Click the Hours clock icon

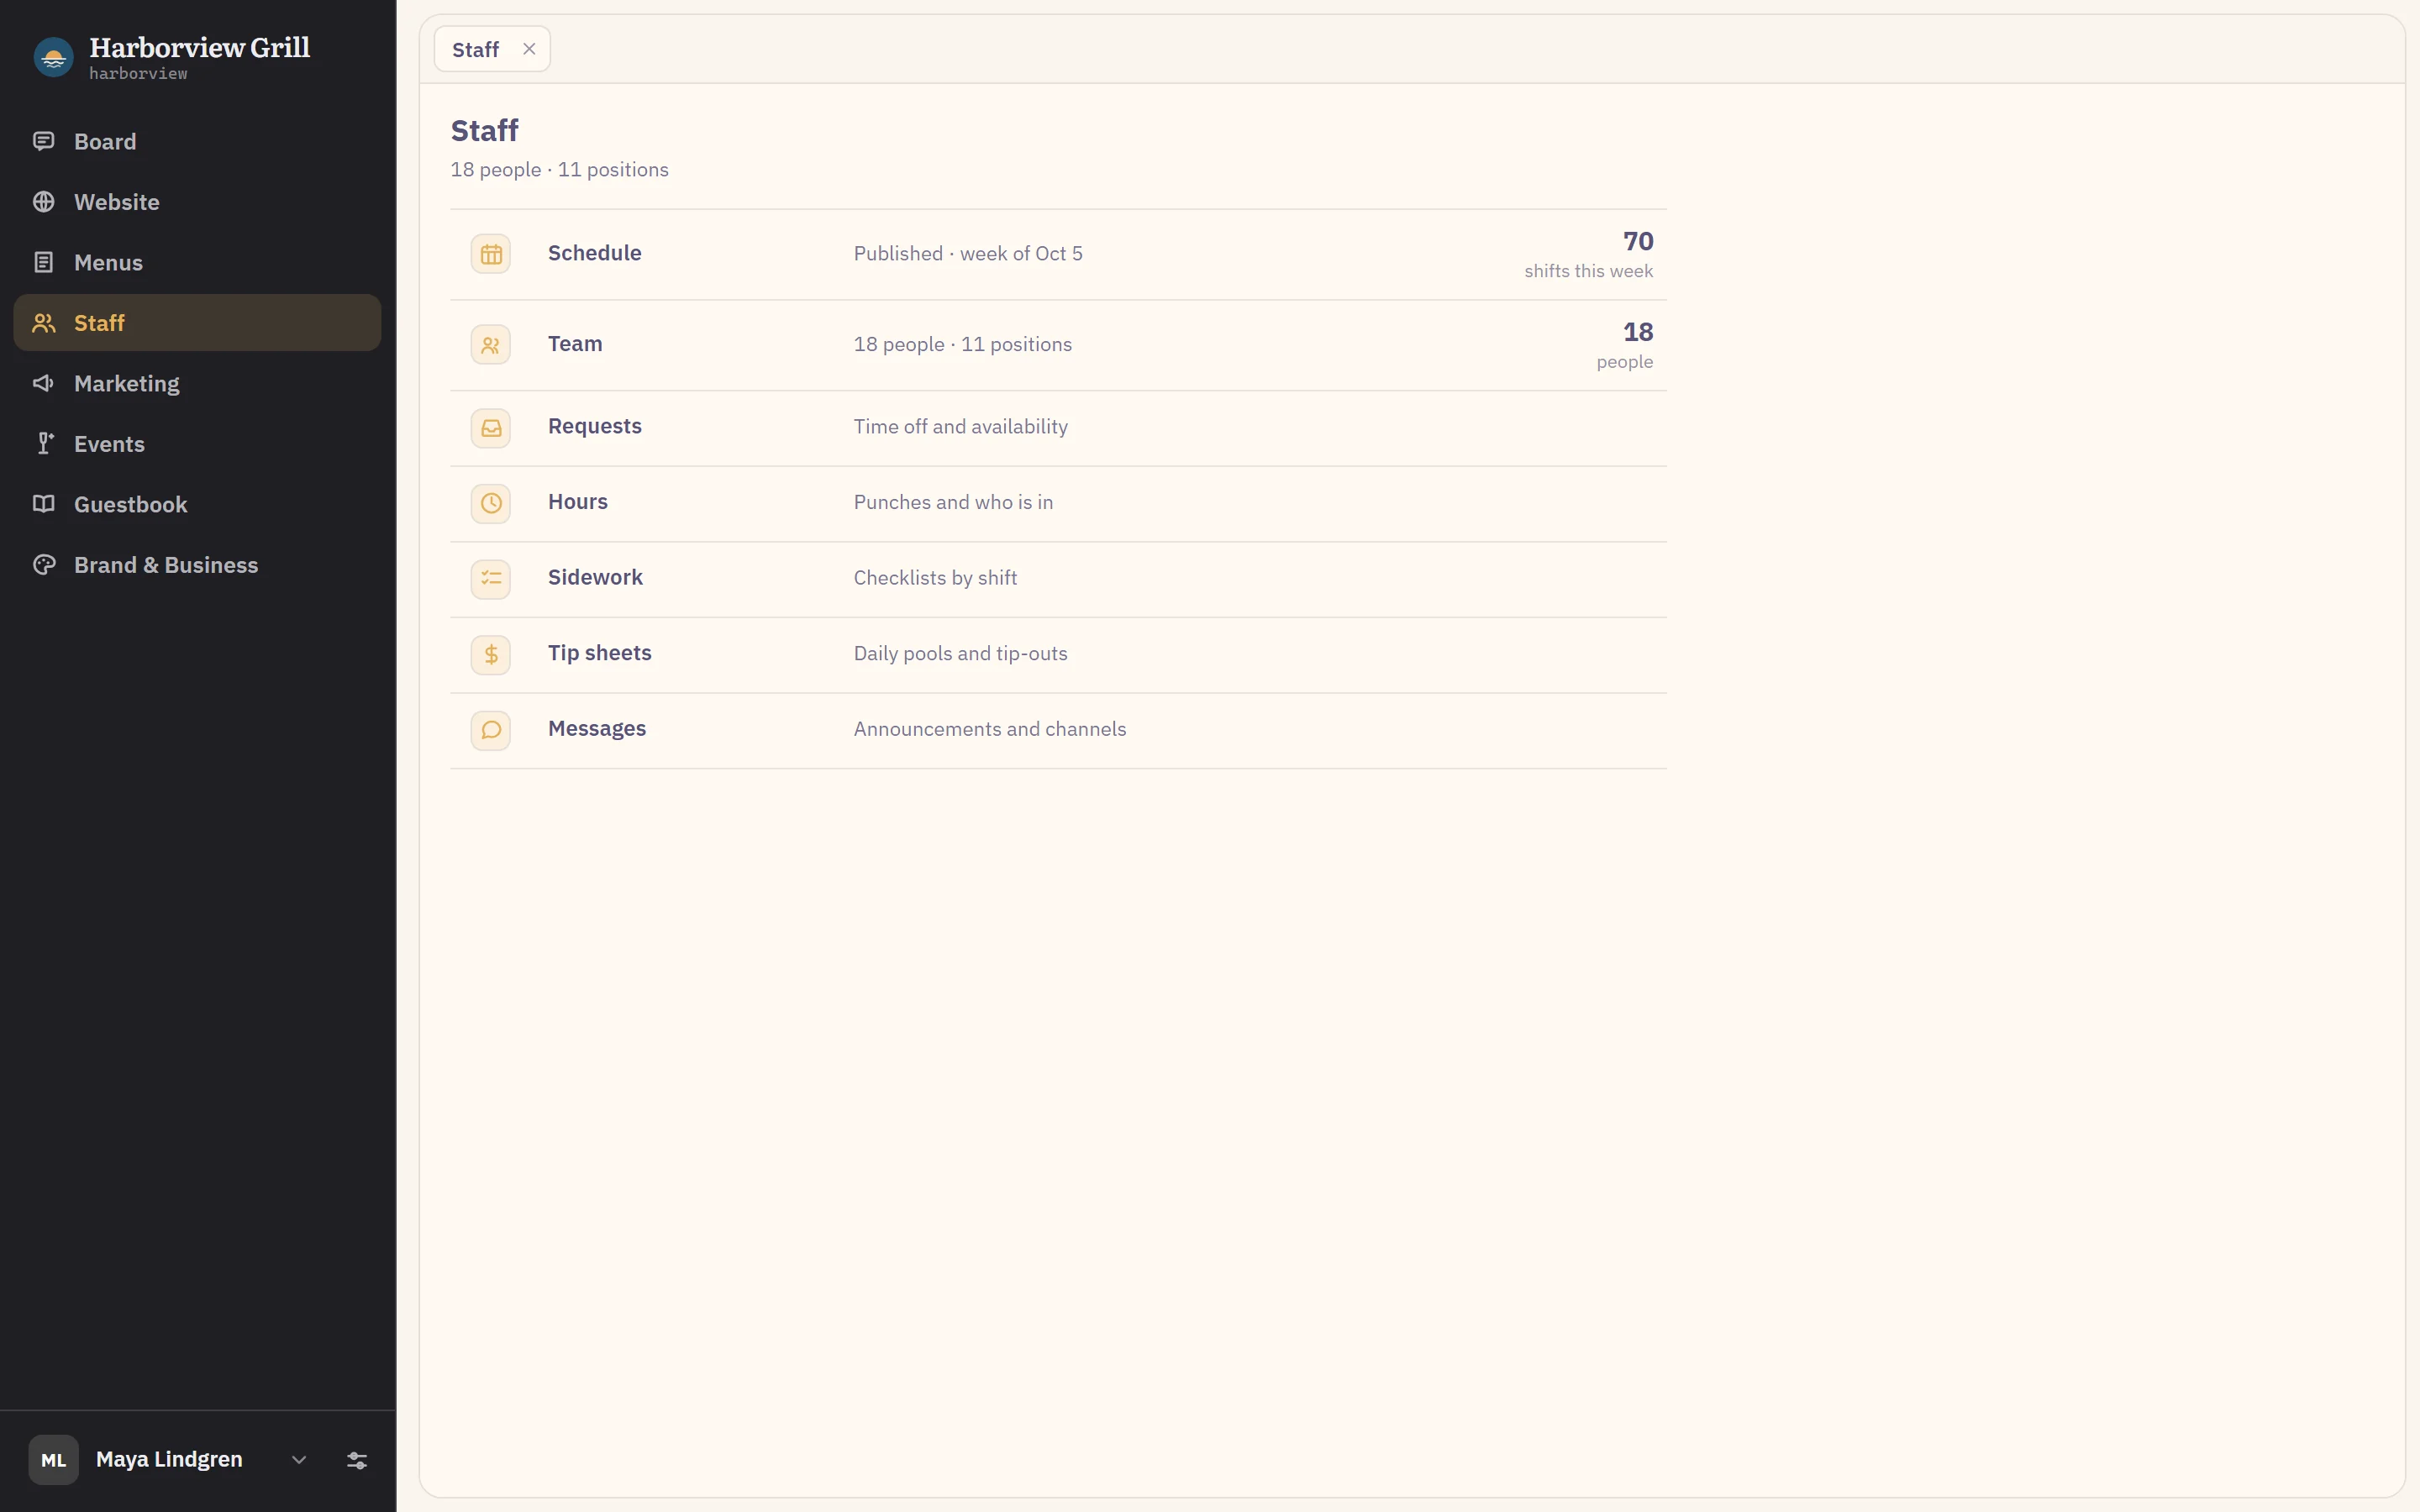point(491,503)
